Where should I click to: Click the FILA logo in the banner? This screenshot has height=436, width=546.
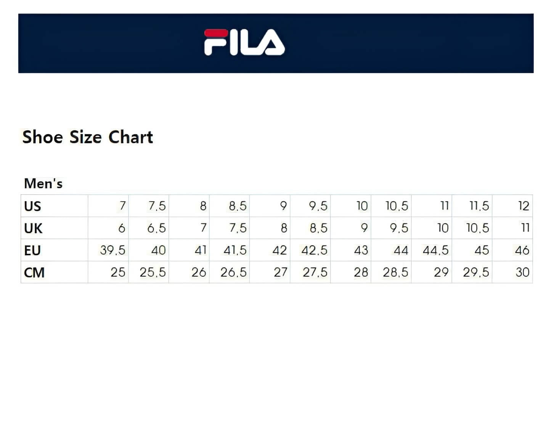(244, 42)
